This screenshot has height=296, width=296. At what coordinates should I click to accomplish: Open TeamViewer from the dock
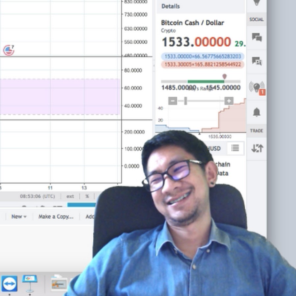tap(9, 283)
